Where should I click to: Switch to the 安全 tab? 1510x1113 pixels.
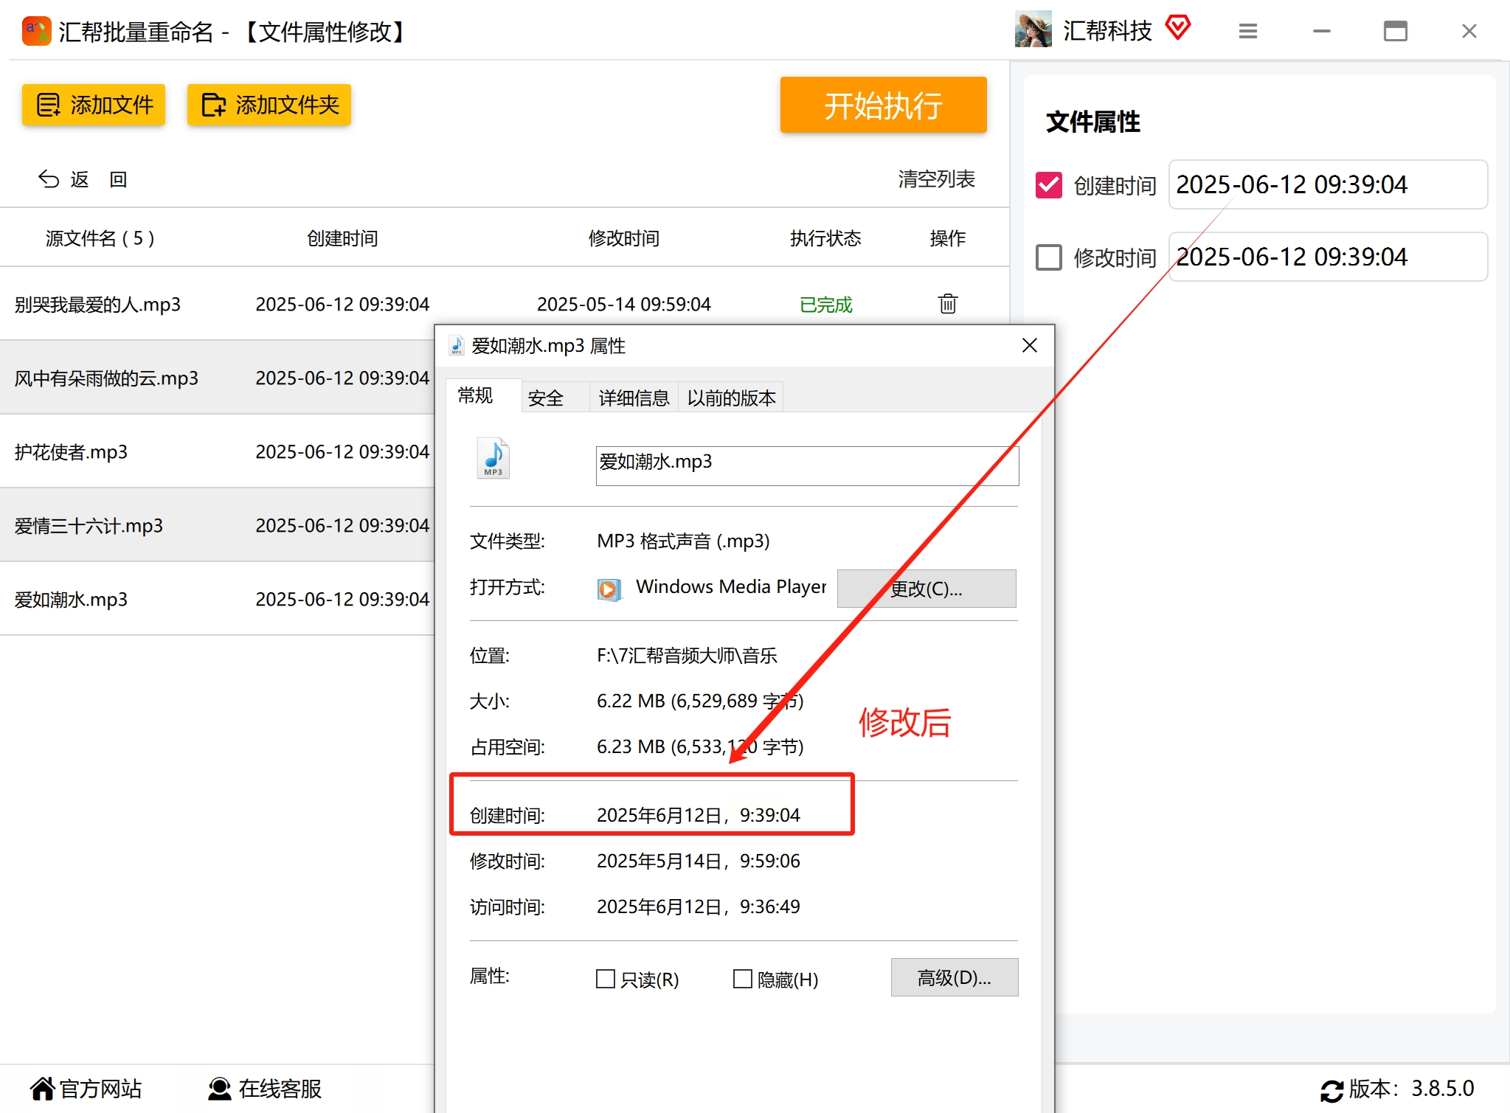coord(545,398)
